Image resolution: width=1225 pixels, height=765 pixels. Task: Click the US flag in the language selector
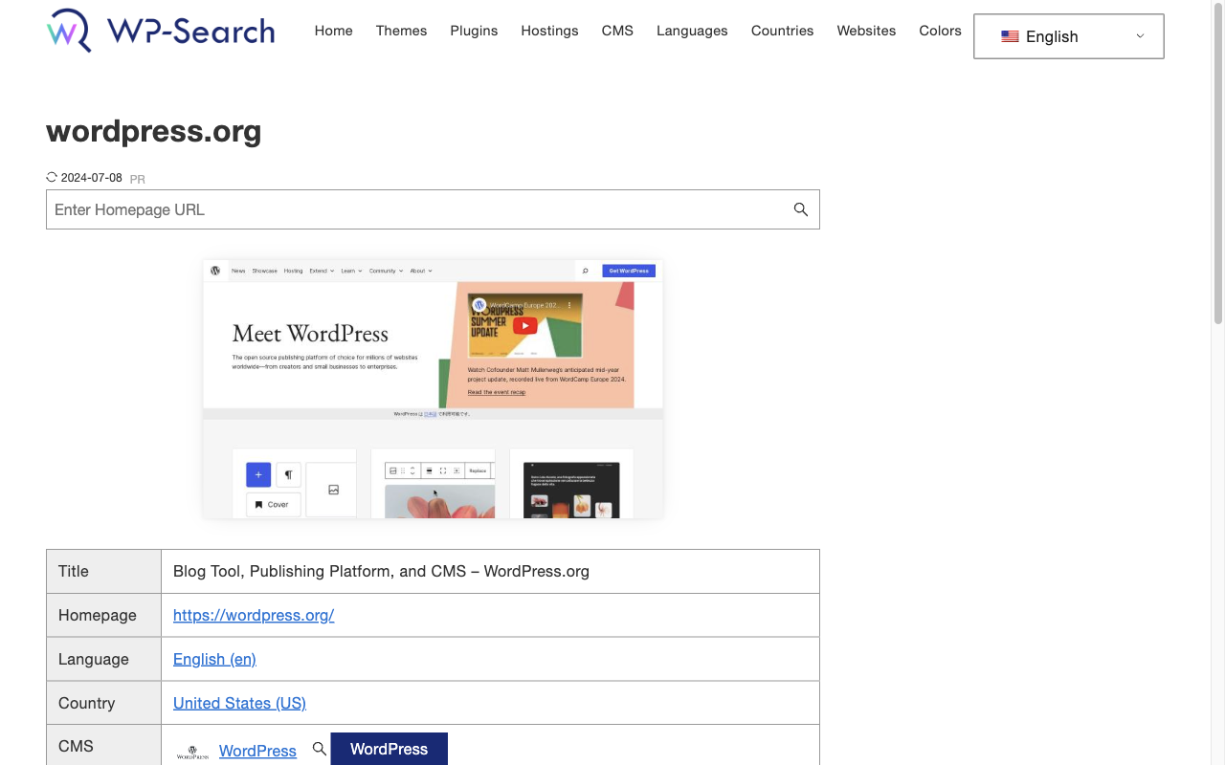click(x=1010, y=36)
